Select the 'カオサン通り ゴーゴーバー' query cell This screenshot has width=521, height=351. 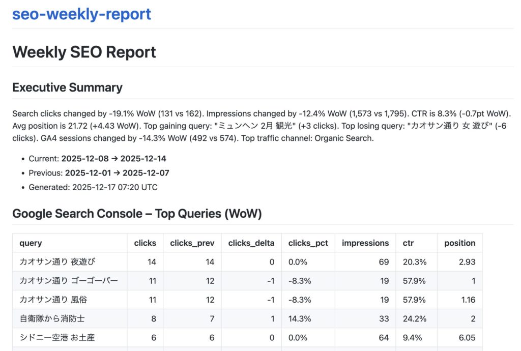[x=69, y=281]
